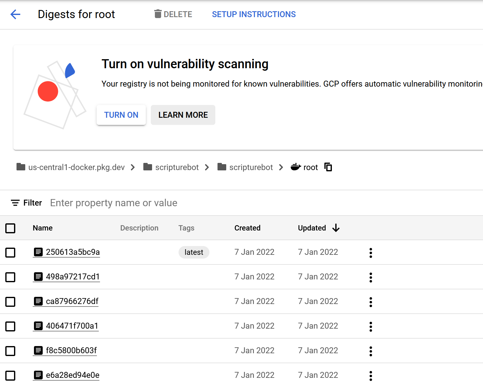Click the sort arrow beside Updated

[x=336, y=228]
